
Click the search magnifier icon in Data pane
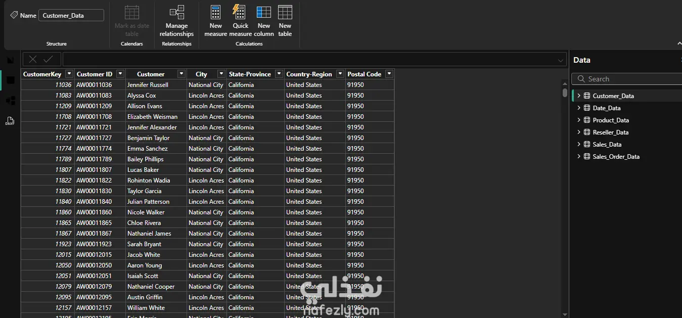(580, 79)
